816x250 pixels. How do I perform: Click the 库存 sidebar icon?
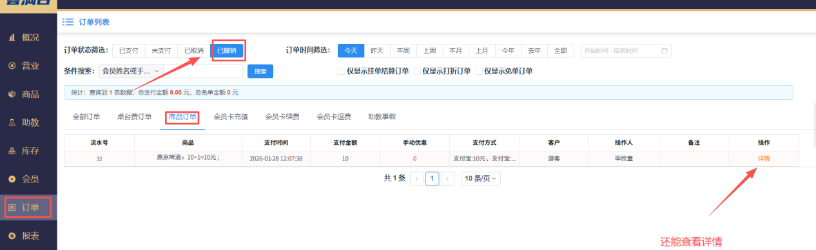[12, 151]
